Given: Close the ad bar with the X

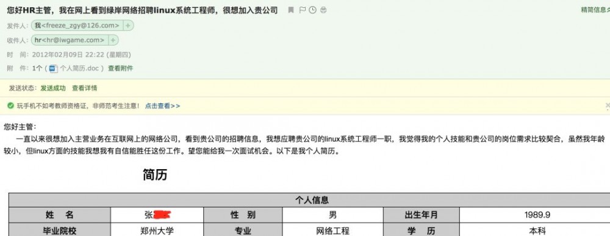Looking at the screenshot, I should pyautogui.click(x=608, y=106).
